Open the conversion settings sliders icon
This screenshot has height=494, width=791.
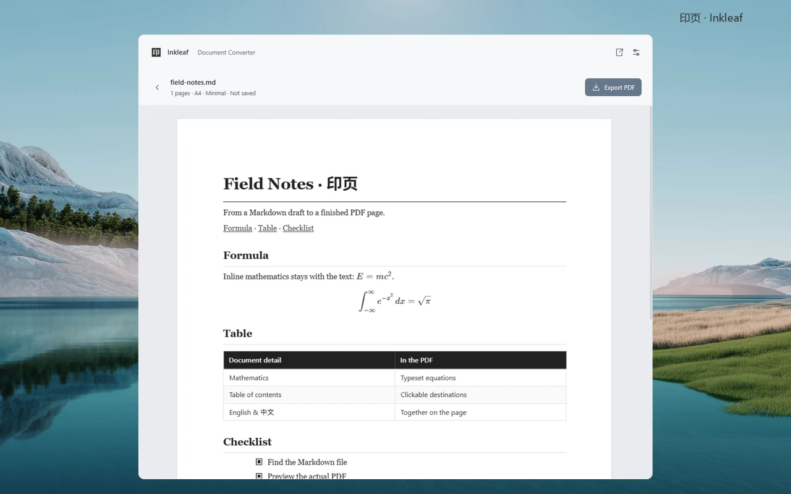click(636, 52)
